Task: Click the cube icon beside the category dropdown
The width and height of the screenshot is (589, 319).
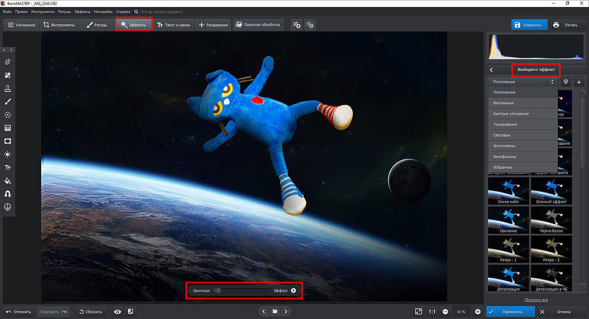Action: coord(565,82)
